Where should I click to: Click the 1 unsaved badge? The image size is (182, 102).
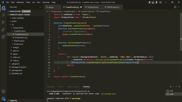tap(26, 11)
